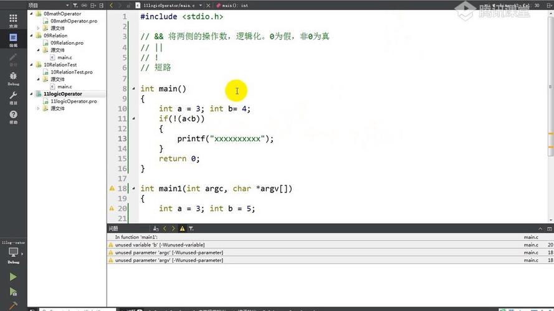Expand 源文件 folder under 08mathOperator

[38, 28]
